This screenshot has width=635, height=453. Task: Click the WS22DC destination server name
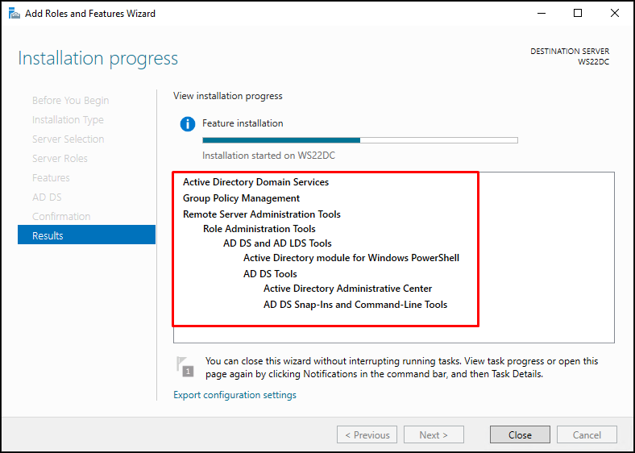tap(593, 61)
